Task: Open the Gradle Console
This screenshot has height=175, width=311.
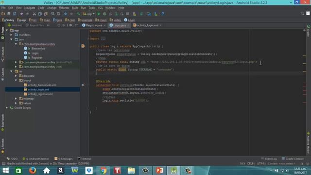Action: 293,159
